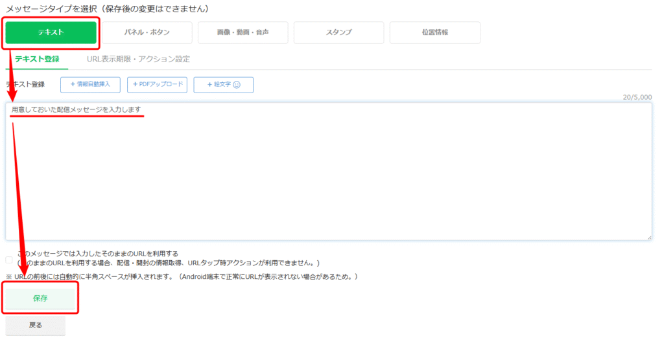Click the 20/5,000 character counter
This screenshot has width=664, height=343.
[637, 97]
